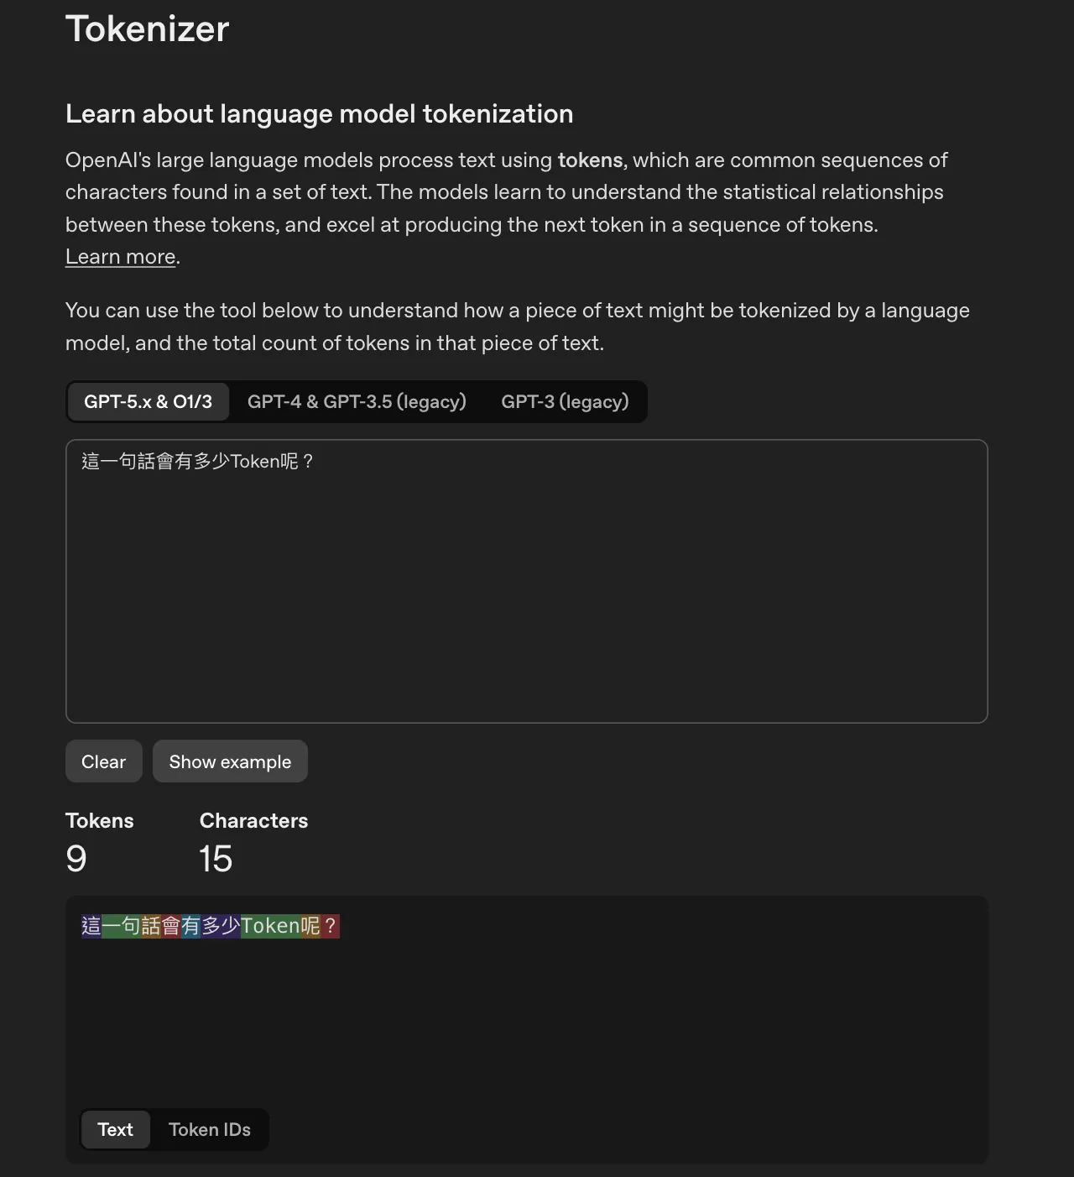Click inside the tokenizer text input area

(526, 581)
